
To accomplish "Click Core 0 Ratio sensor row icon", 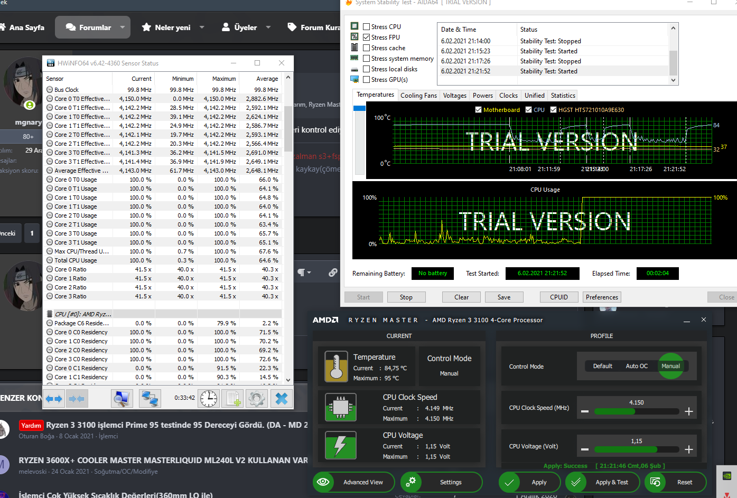I will click(50, 269).
